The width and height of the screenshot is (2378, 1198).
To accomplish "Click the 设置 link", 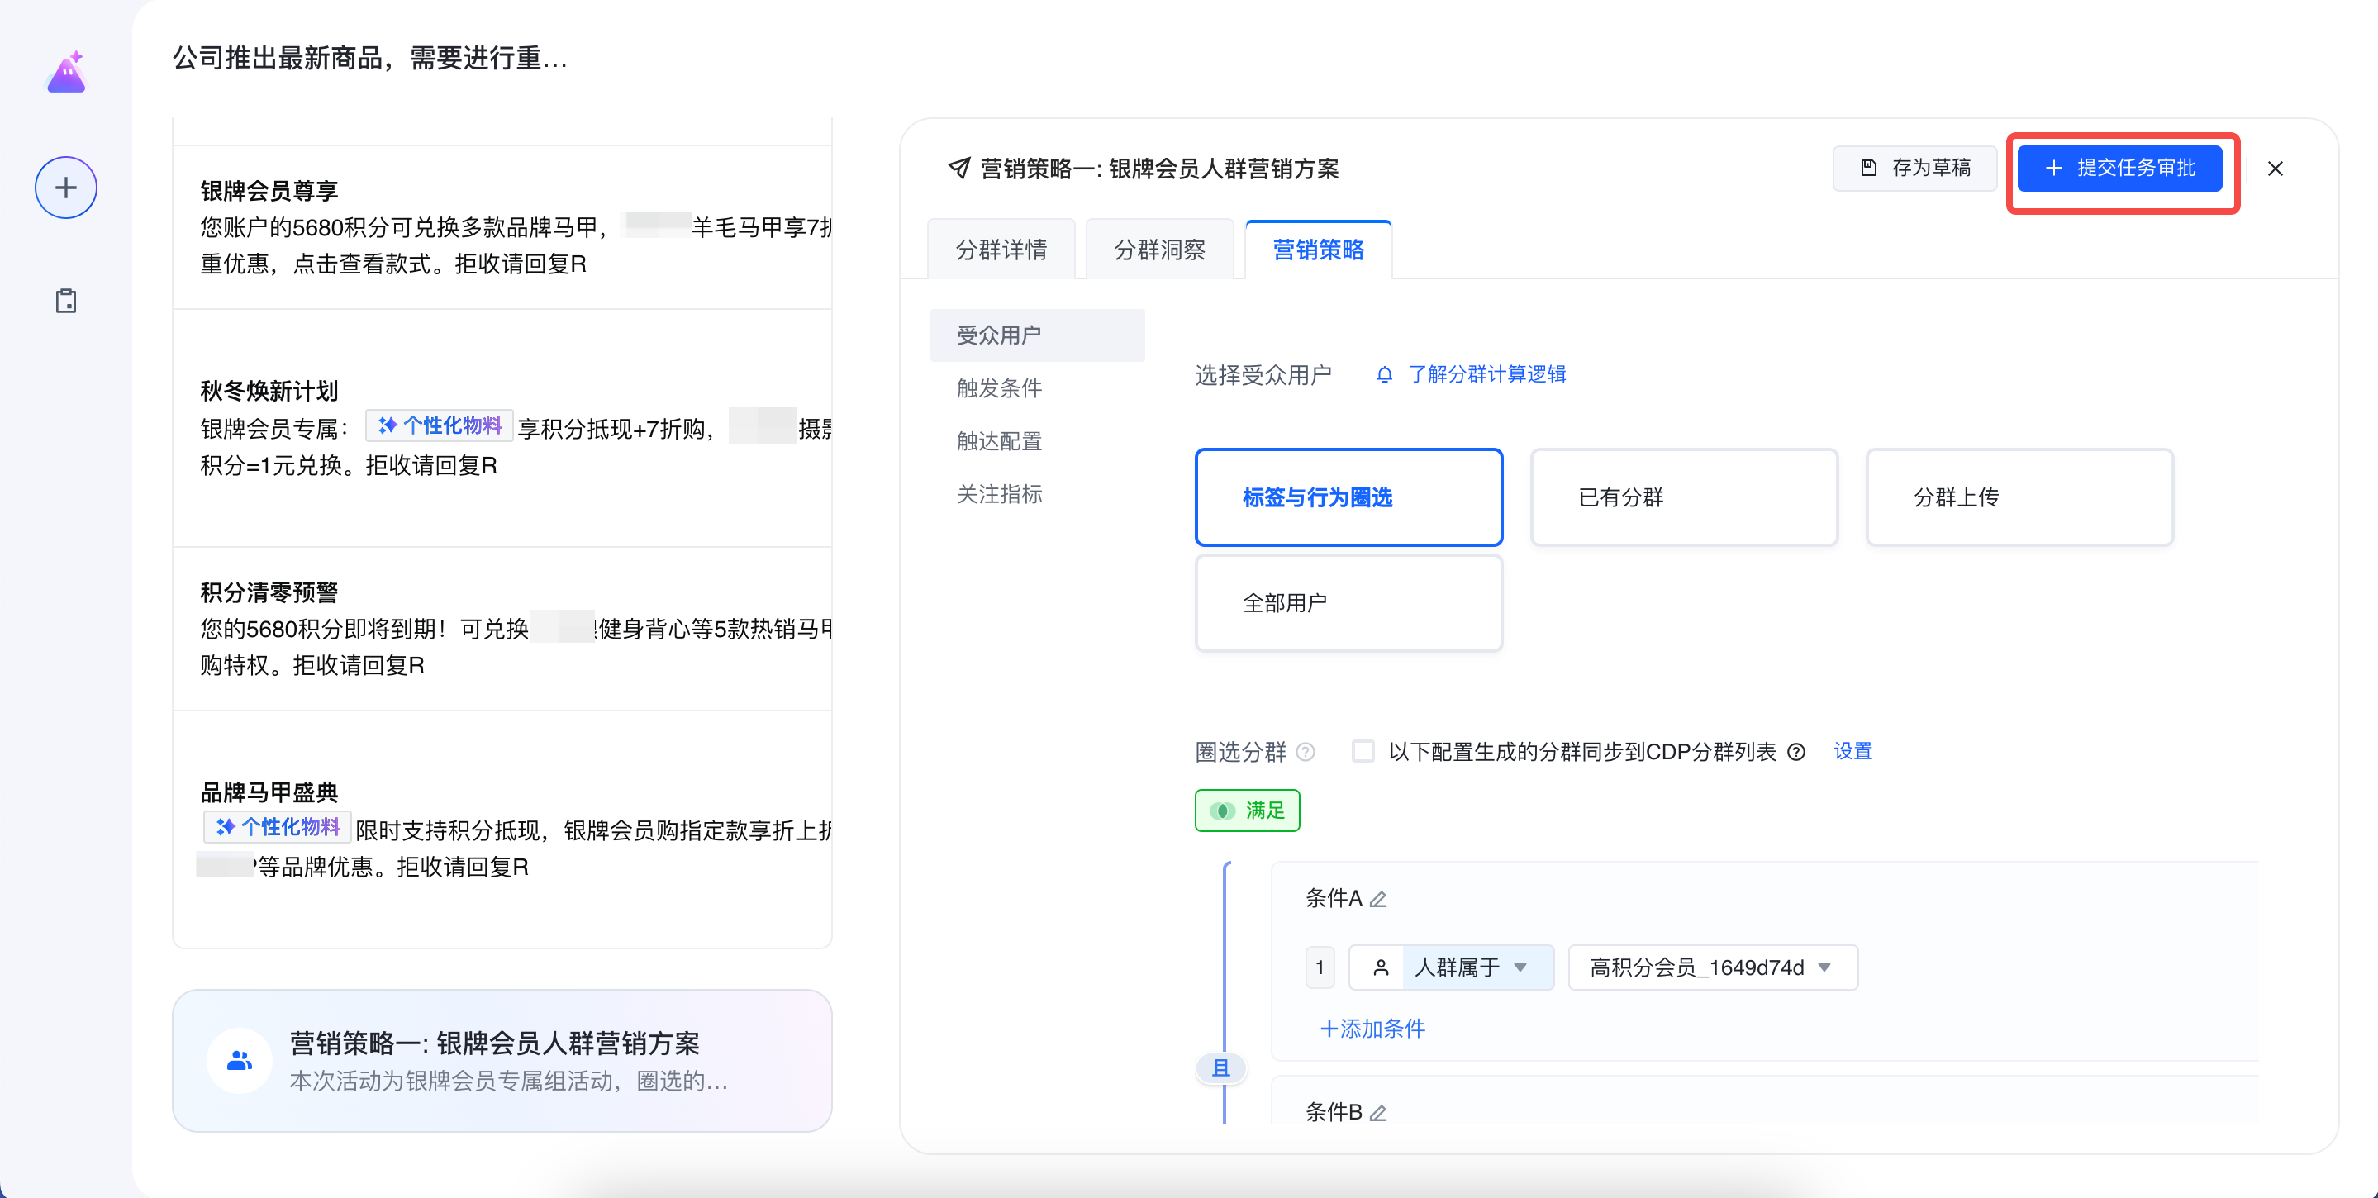I will [1852, 751].
